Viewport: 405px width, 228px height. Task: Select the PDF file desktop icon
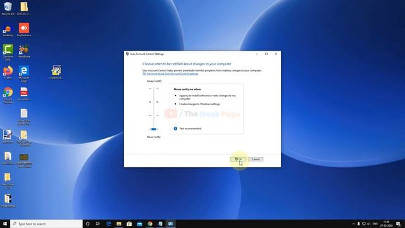click(24, 94)
